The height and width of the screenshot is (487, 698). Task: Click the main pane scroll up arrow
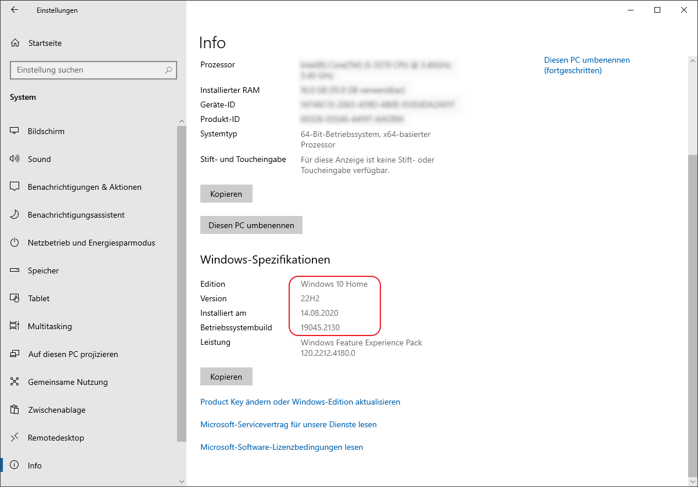tap(693, 60)
